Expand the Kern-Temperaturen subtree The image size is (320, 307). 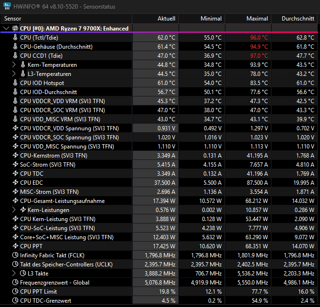[14, 64]
